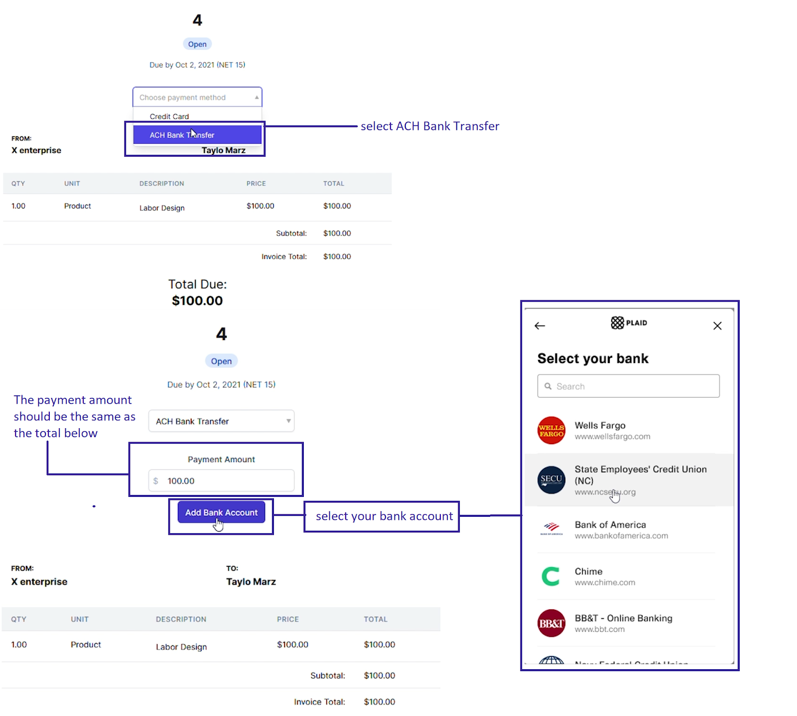Image resolution: width=797 pixels, height=716 pixels.
Task: Click the Wells Fargo logo icon
Action: 551,431
